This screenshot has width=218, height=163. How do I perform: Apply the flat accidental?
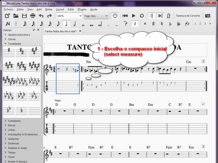(170, 24)
